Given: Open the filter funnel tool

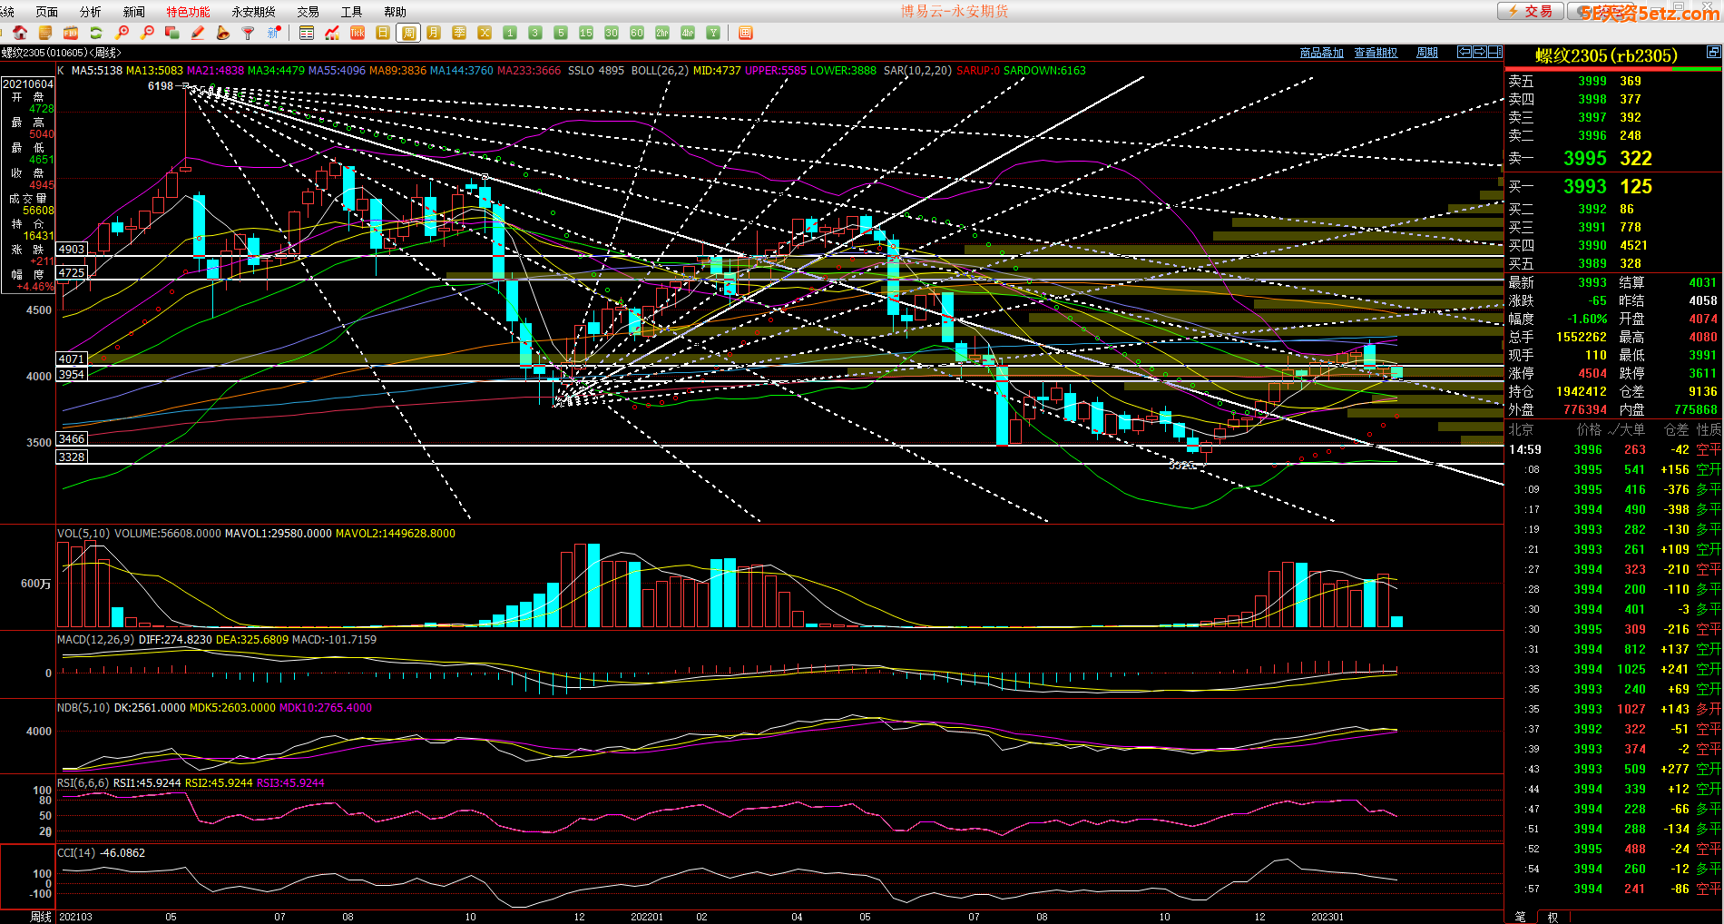Looking at the screenshot, I should (x=248, y=33).
